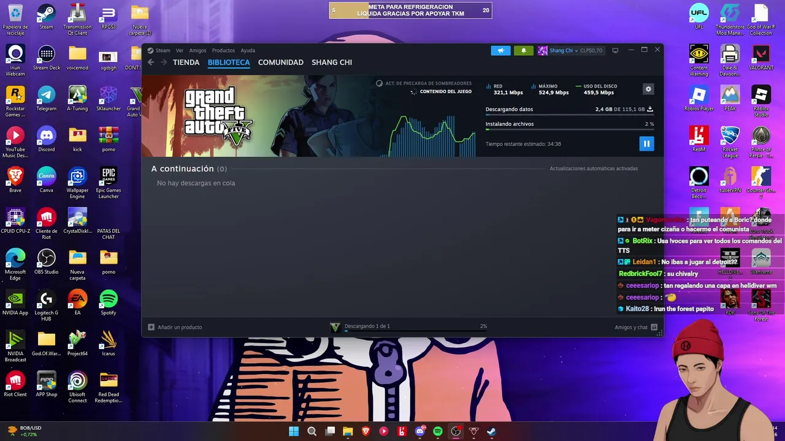Screen dimensions: 785x441
Task: Click Descargando 1 de 1 status
Action: coord(367,326)
